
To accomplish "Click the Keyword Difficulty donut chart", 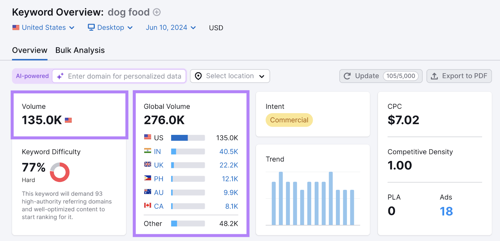I will [60, 172].
